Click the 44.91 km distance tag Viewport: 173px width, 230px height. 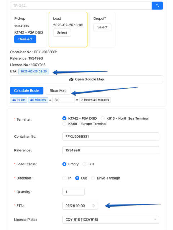[18, 100]
